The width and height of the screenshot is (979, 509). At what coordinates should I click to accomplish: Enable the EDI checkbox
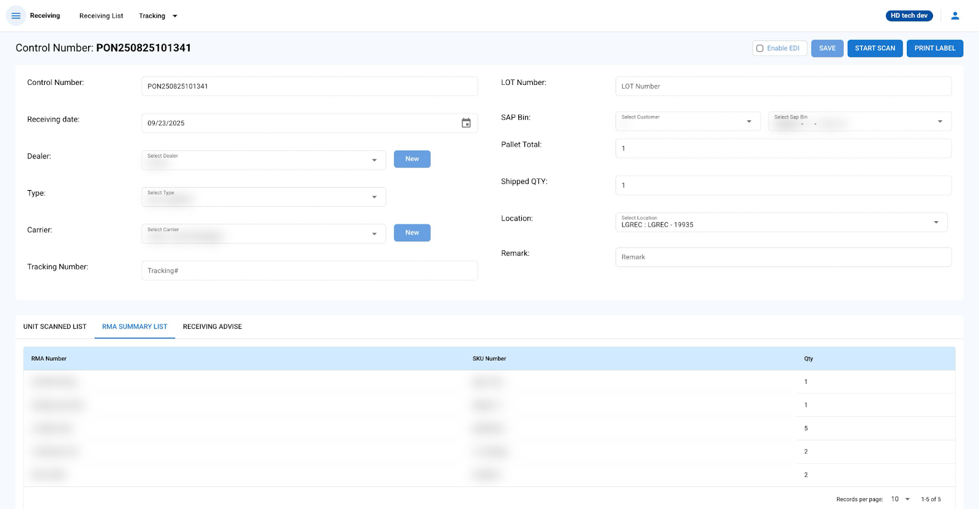(x=760, y=48)
